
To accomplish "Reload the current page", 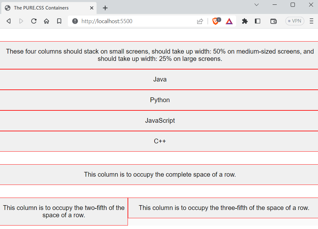I will click(x=34, y=21).
